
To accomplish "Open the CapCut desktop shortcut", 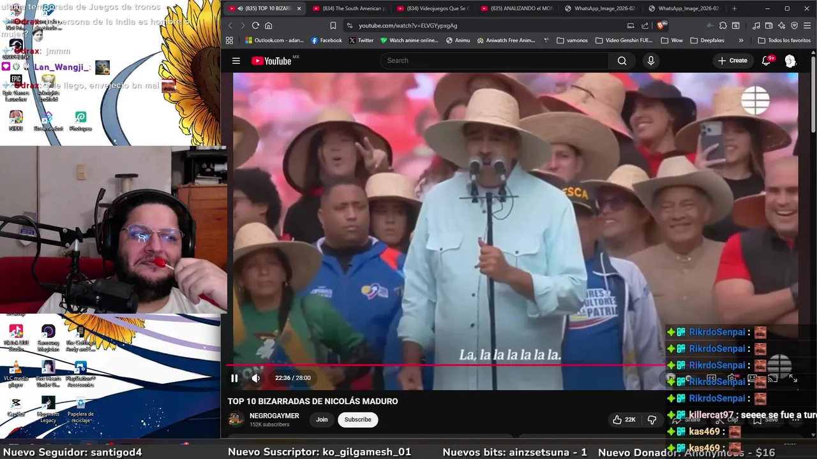I will (x=16, y=407).
